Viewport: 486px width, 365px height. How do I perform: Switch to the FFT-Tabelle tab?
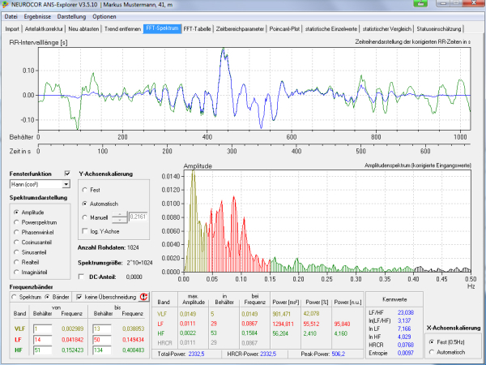tap(197, 29)
